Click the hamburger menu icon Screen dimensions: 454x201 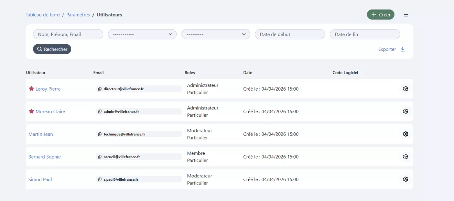click(406, 15)
